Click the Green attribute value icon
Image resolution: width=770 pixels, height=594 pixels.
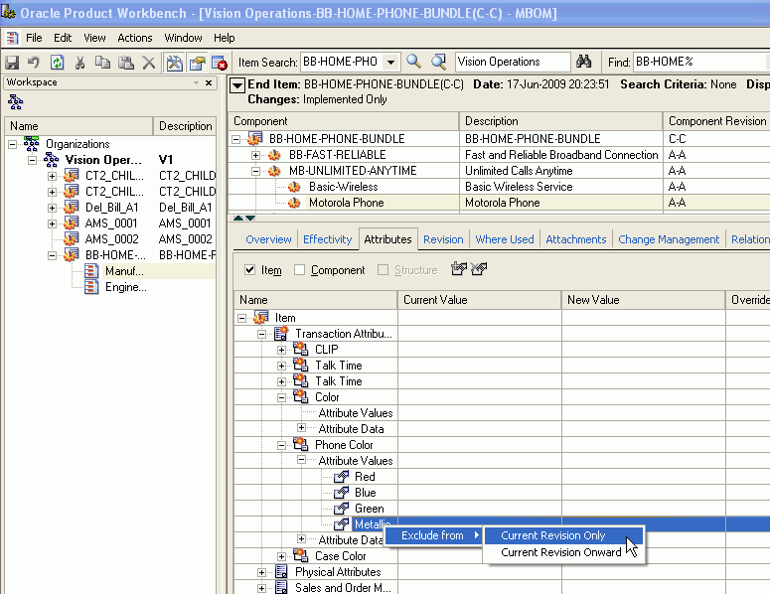point(342,509)
